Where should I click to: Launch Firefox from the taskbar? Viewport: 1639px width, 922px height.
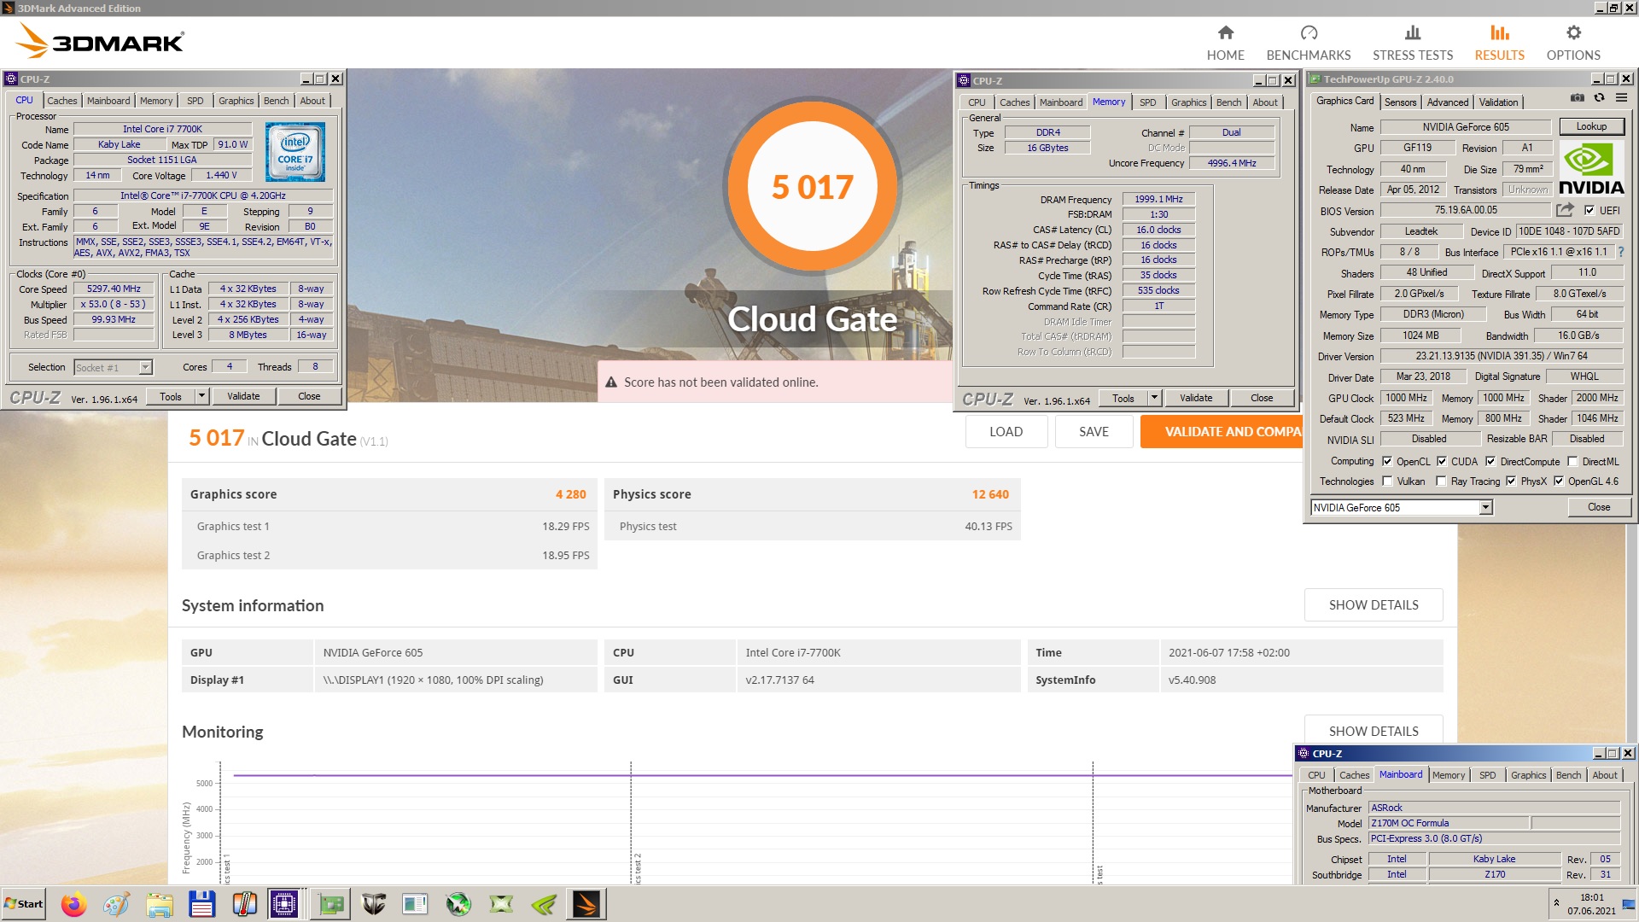tap(74, 904)
